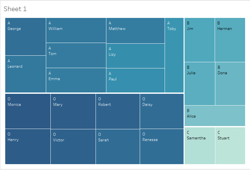The height and width of the screenshot is (170, 250).
Task: Click the Dona treemap tile
Action: click(x=230, y=83)
